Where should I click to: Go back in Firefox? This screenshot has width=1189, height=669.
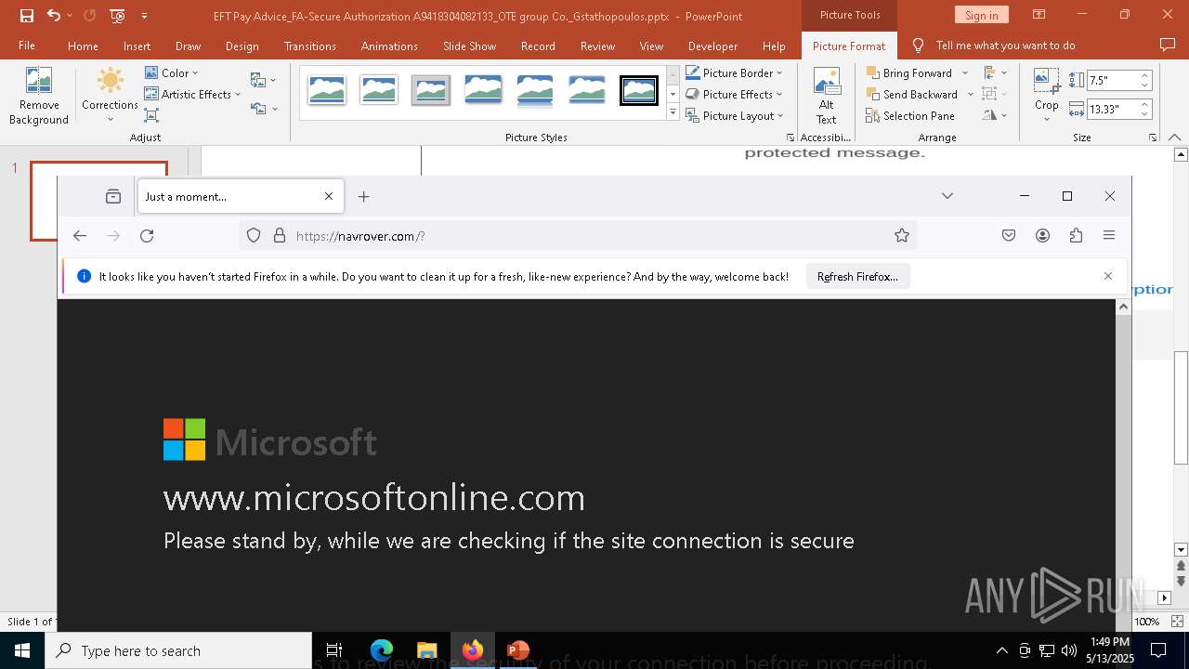coord(80,236)
